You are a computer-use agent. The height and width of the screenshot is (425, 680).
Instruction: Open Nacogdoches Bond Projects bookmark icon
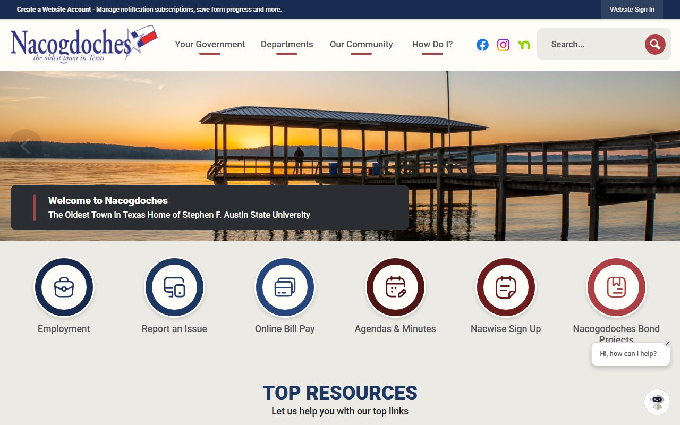(x=616, y=287)
